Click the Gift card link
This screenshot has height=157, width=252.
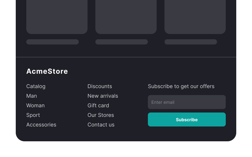click(x=98, y=106)
